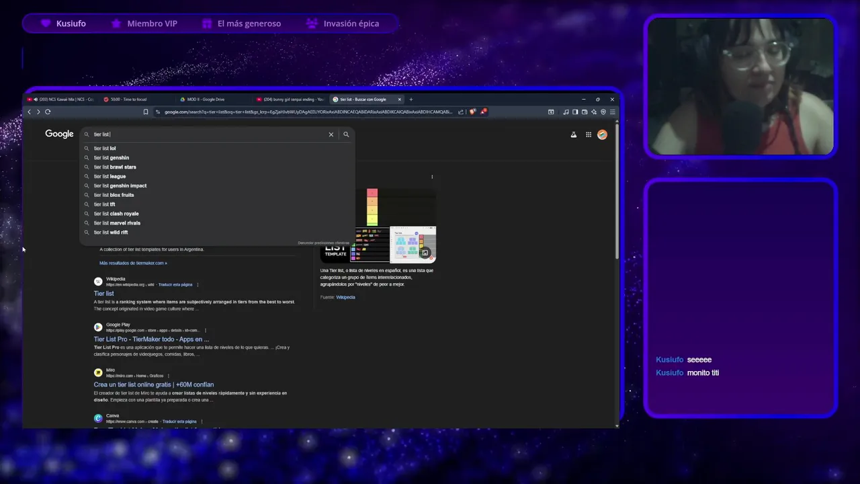Click the Canva favicon in results
Viewport: 860px width, 484px height.
98,418
